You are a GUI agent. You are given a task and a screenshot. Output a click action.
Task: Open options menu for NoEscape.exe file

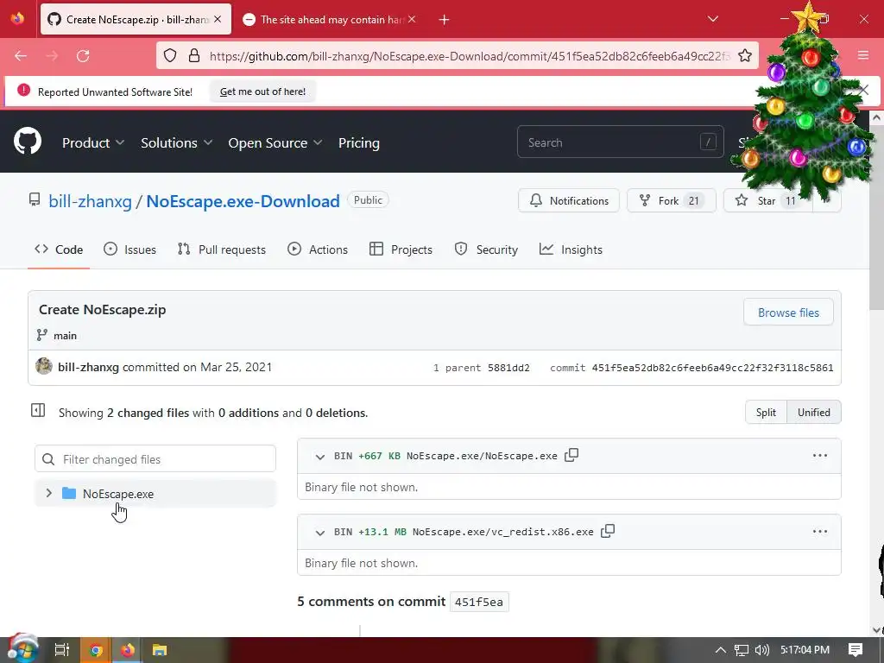click(820, 455)
